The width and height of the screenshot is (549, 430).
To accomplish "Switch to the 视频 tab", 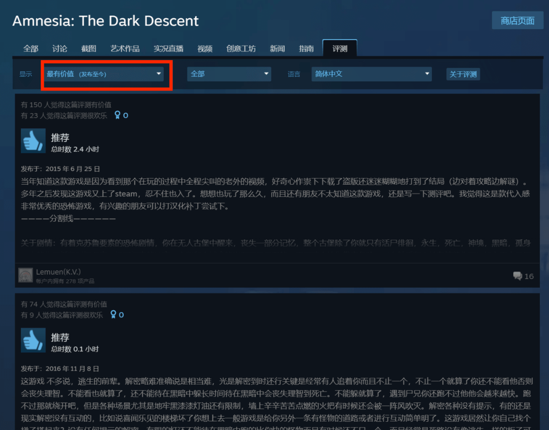I will click(205, 49).
